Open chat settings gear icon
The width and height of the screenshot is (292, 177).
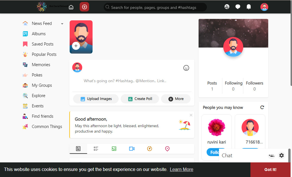click(281, 156)
